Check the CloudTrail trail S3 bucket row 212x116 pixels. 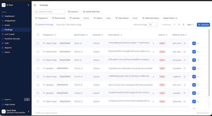tap(38, 68)
